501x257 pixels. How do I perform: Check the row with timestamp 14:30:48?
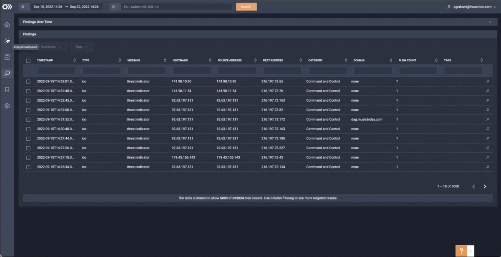point(28,129)
